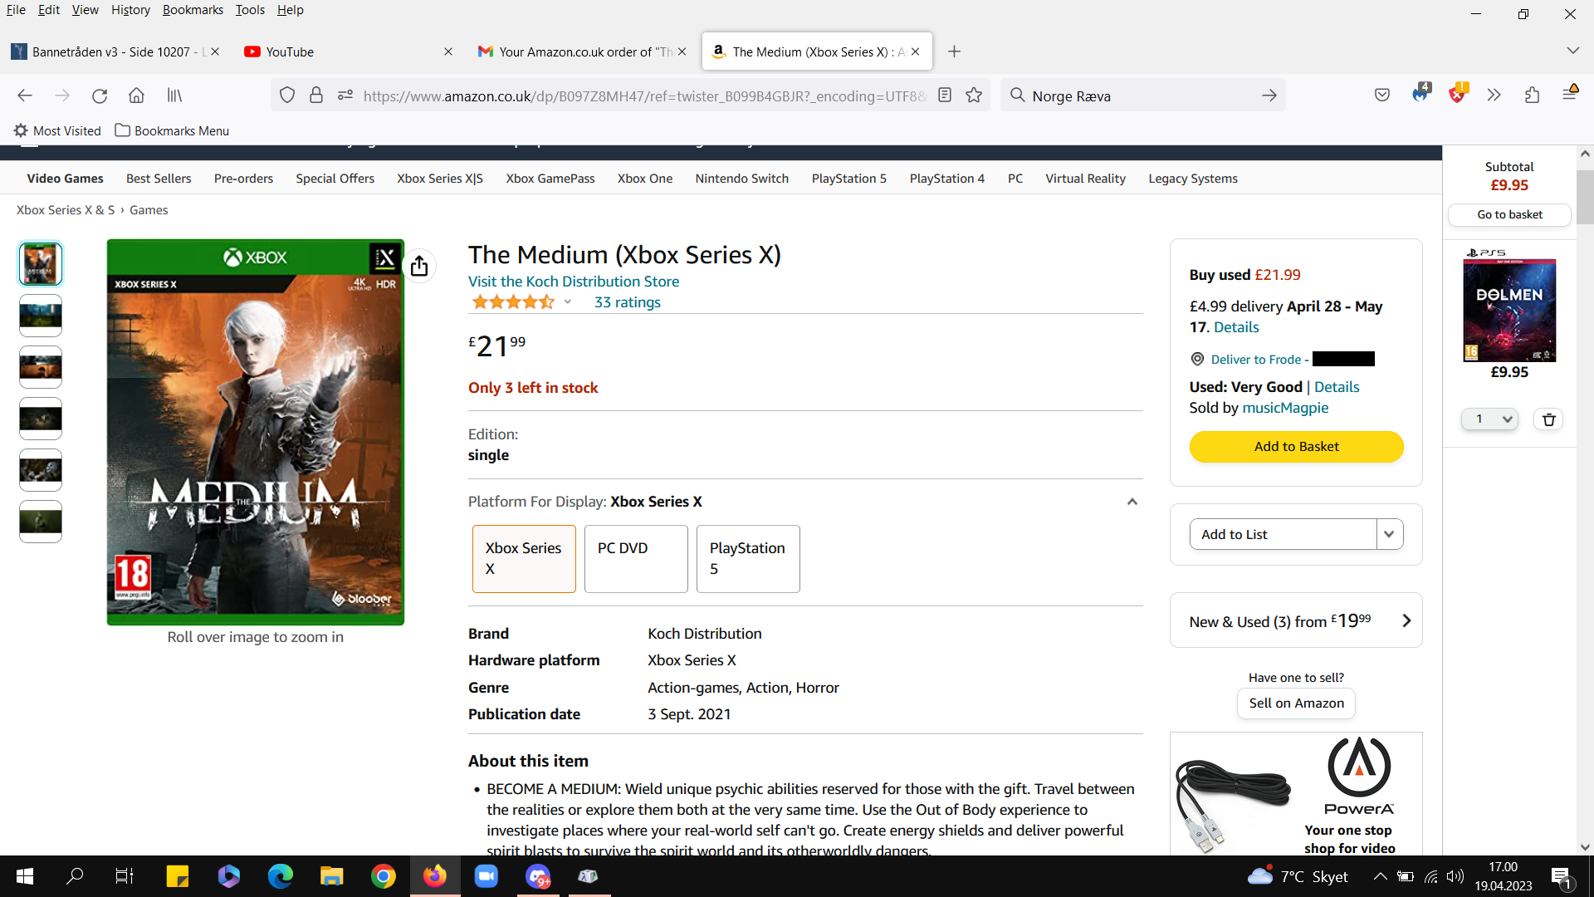1594x897 pixels.
Task: Expand star ratings breakdown arrow
Action: click(568, 302)
